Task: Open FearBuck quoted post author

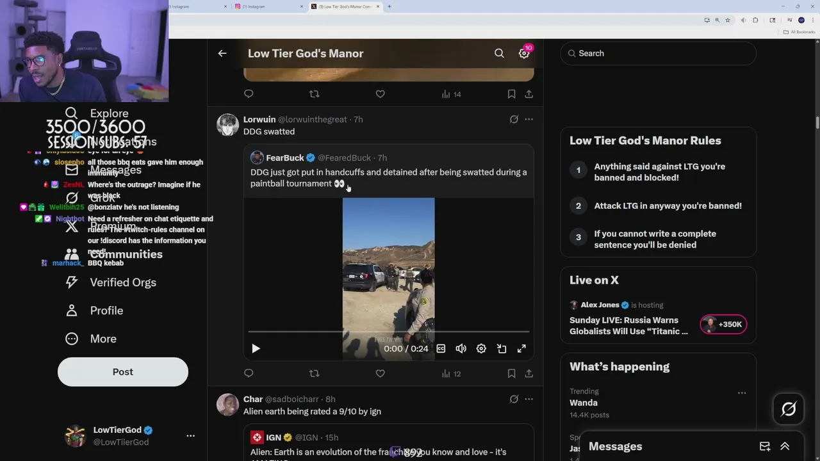Action: [x=284, y=158]
